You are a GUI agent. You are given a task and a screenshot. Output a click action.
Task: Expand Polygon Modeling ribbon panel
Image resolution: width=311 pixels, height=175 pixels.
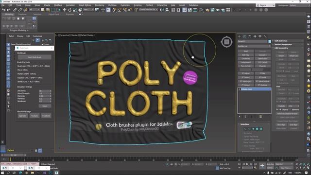[19, 30]
